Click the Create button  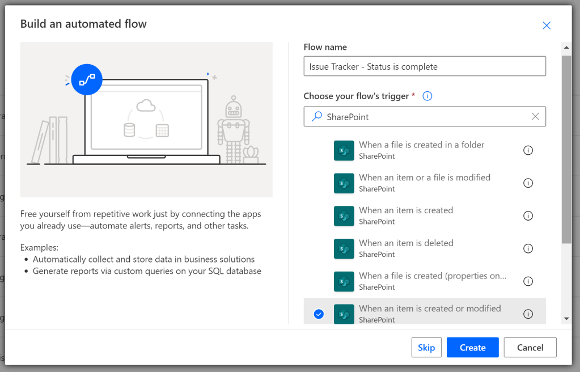pos(472,348)
